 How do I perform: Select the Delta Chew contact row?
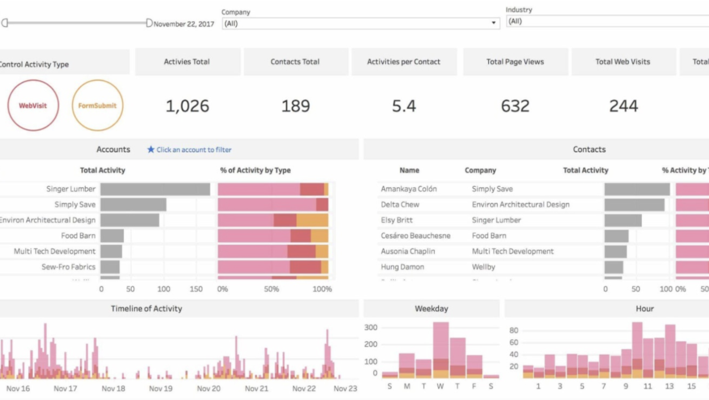point(400,205)
